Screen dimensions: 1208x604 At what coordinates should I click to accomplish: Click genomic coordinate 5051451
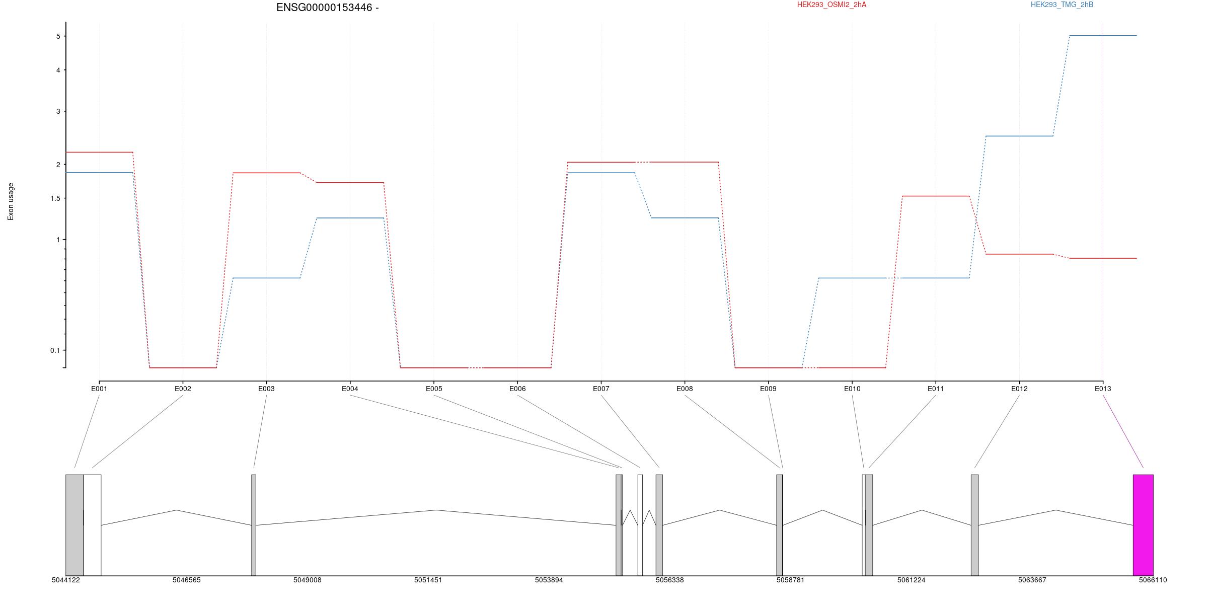428,580
